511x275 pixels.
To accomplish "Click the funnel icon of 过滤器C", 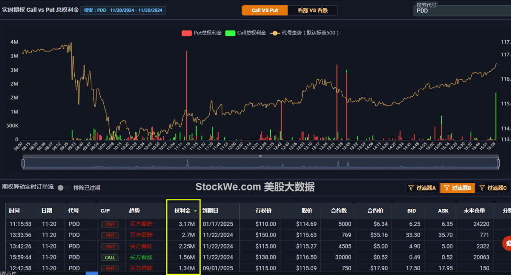I will [x=482, y=188].
